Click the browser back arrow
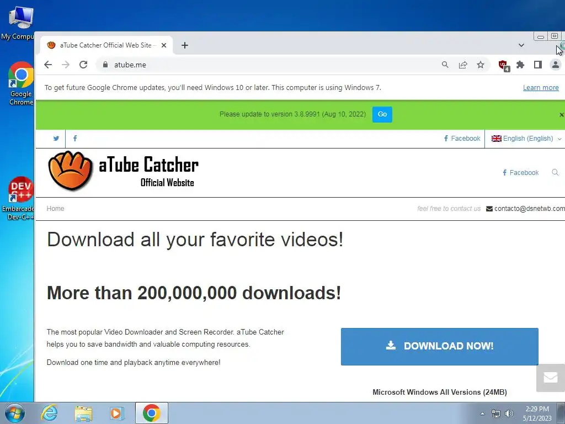This screenshot has height=424, width=565. pyautogui.click(x=48, y=65)
